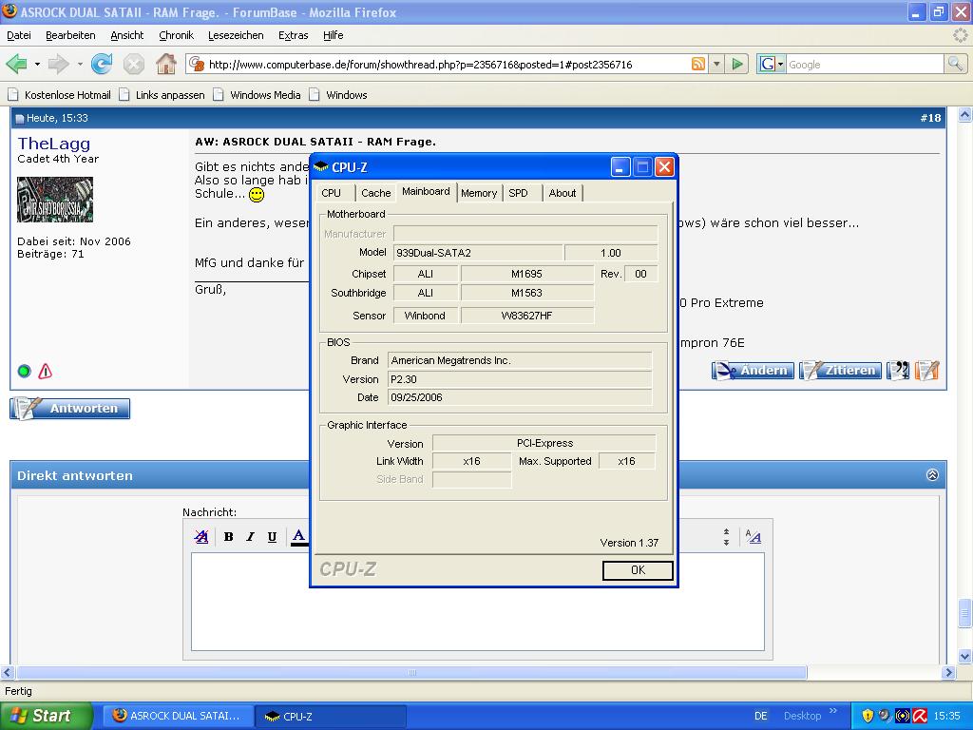Screen dimensions: 973x730
Task: Open the Ansicht menu
Action: click(127, 35)
